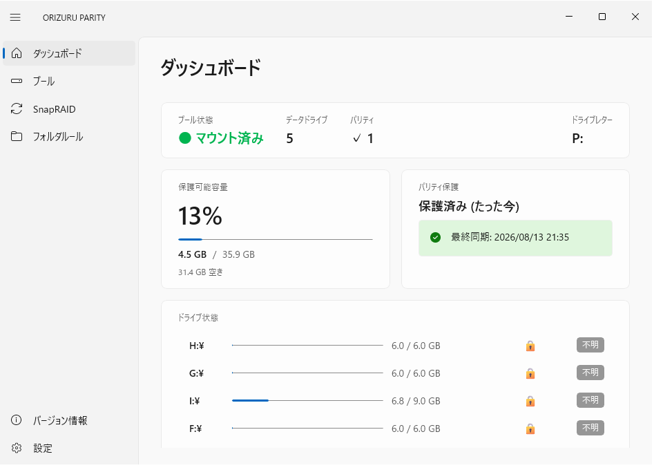Open the hamburger navigation menu

coord(15,17)
